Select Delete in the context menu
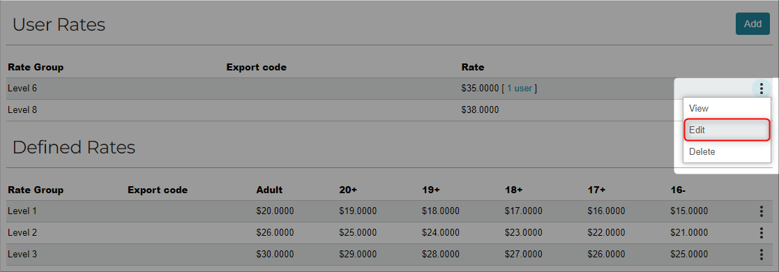779x272 pixels. click(727, 151)
